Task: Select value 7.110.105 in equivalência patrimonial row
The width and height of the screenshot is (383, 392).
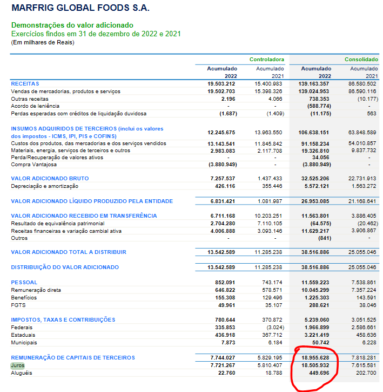Action: click(x=270, y=224)
